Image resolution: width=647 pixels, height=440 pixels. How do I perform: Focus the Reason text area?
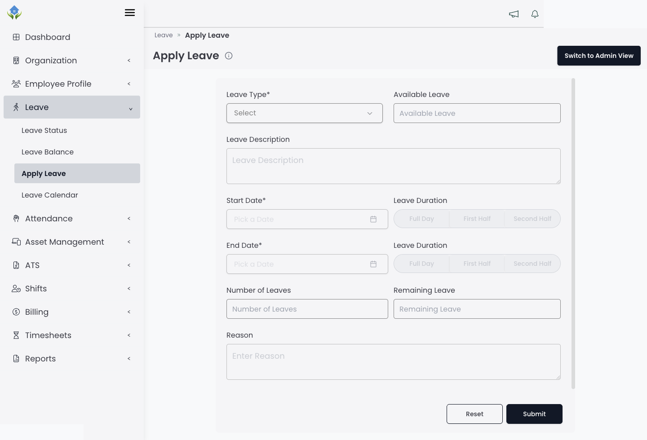[394, 362]
